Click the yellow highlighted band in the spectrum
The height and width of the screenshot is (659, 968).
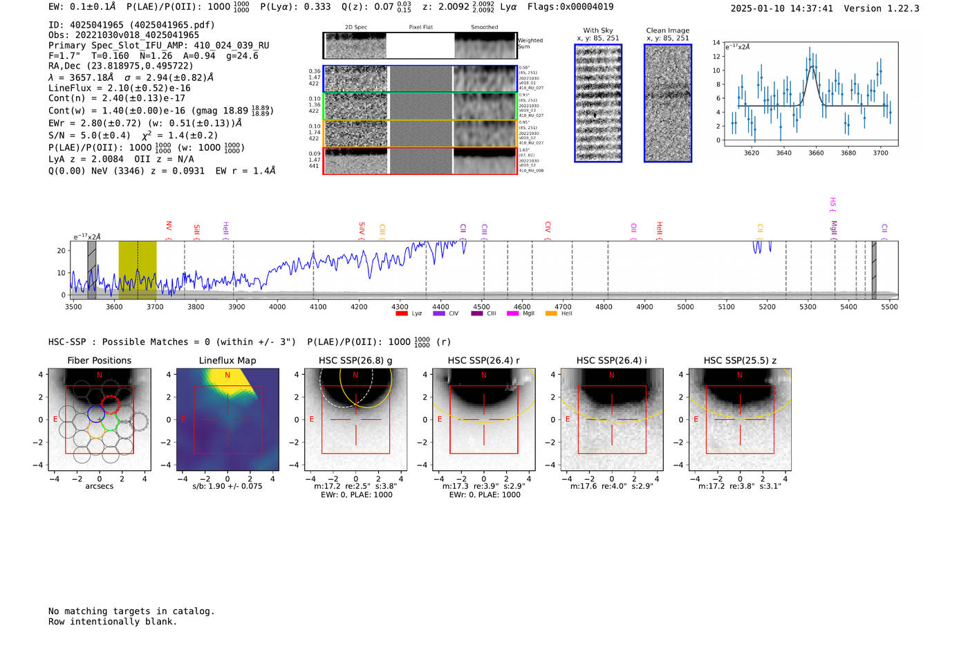pos(138,270)
